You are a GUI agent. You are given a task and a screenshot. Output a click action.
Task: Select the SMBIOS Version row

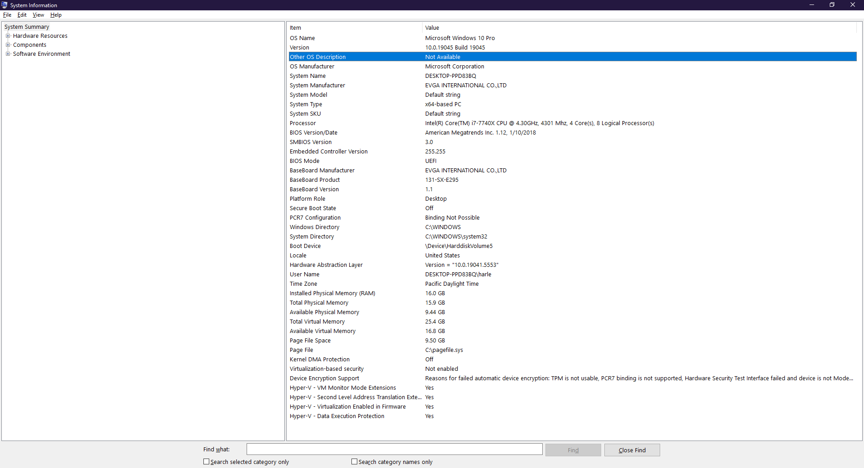572,142
